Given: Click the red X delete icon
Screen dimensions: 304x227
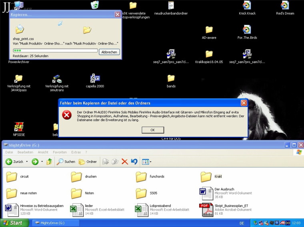Looking at the screenshot, I should (x=125, y=162).
